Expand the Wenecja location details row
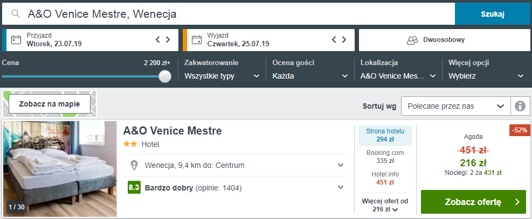This screenshot has width=532, height=219. tap(236, 165)
